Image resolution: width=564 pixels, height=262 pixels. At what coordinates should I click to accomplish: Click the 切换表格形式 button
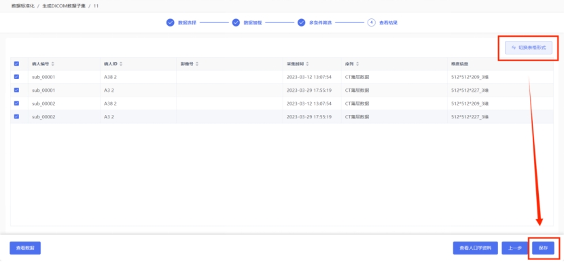point(529,48)
